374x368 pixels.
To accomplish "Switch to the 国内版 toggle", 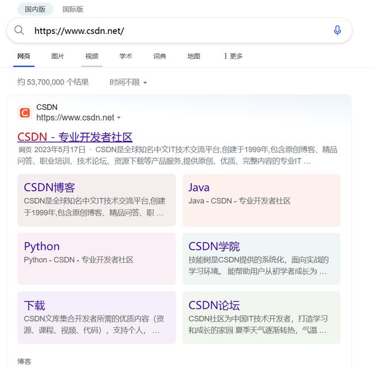I will [35, 9].
